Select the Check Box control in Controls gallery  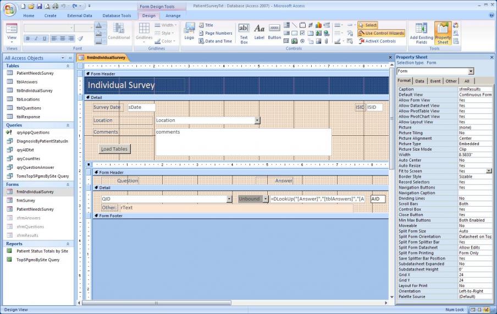(x=302, y=33)
